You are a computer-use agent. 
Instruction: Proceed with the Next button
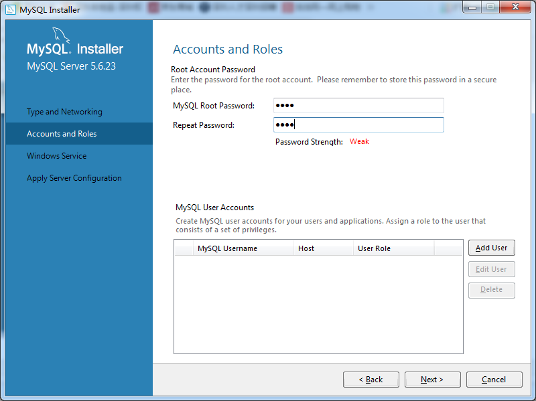432,380
